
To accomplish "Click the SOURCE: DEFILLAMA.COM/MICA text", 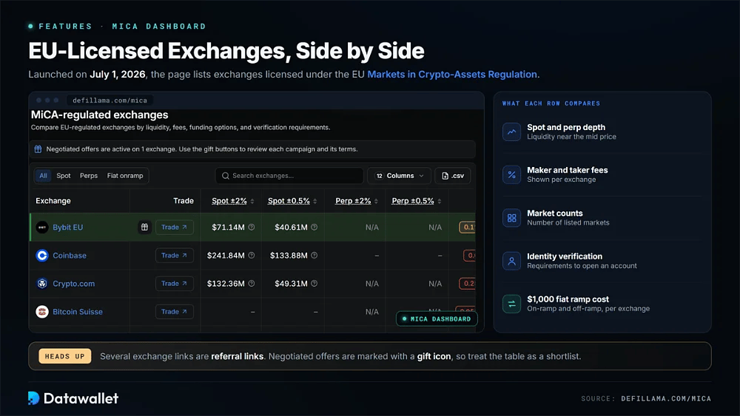I will coord(645,398).
